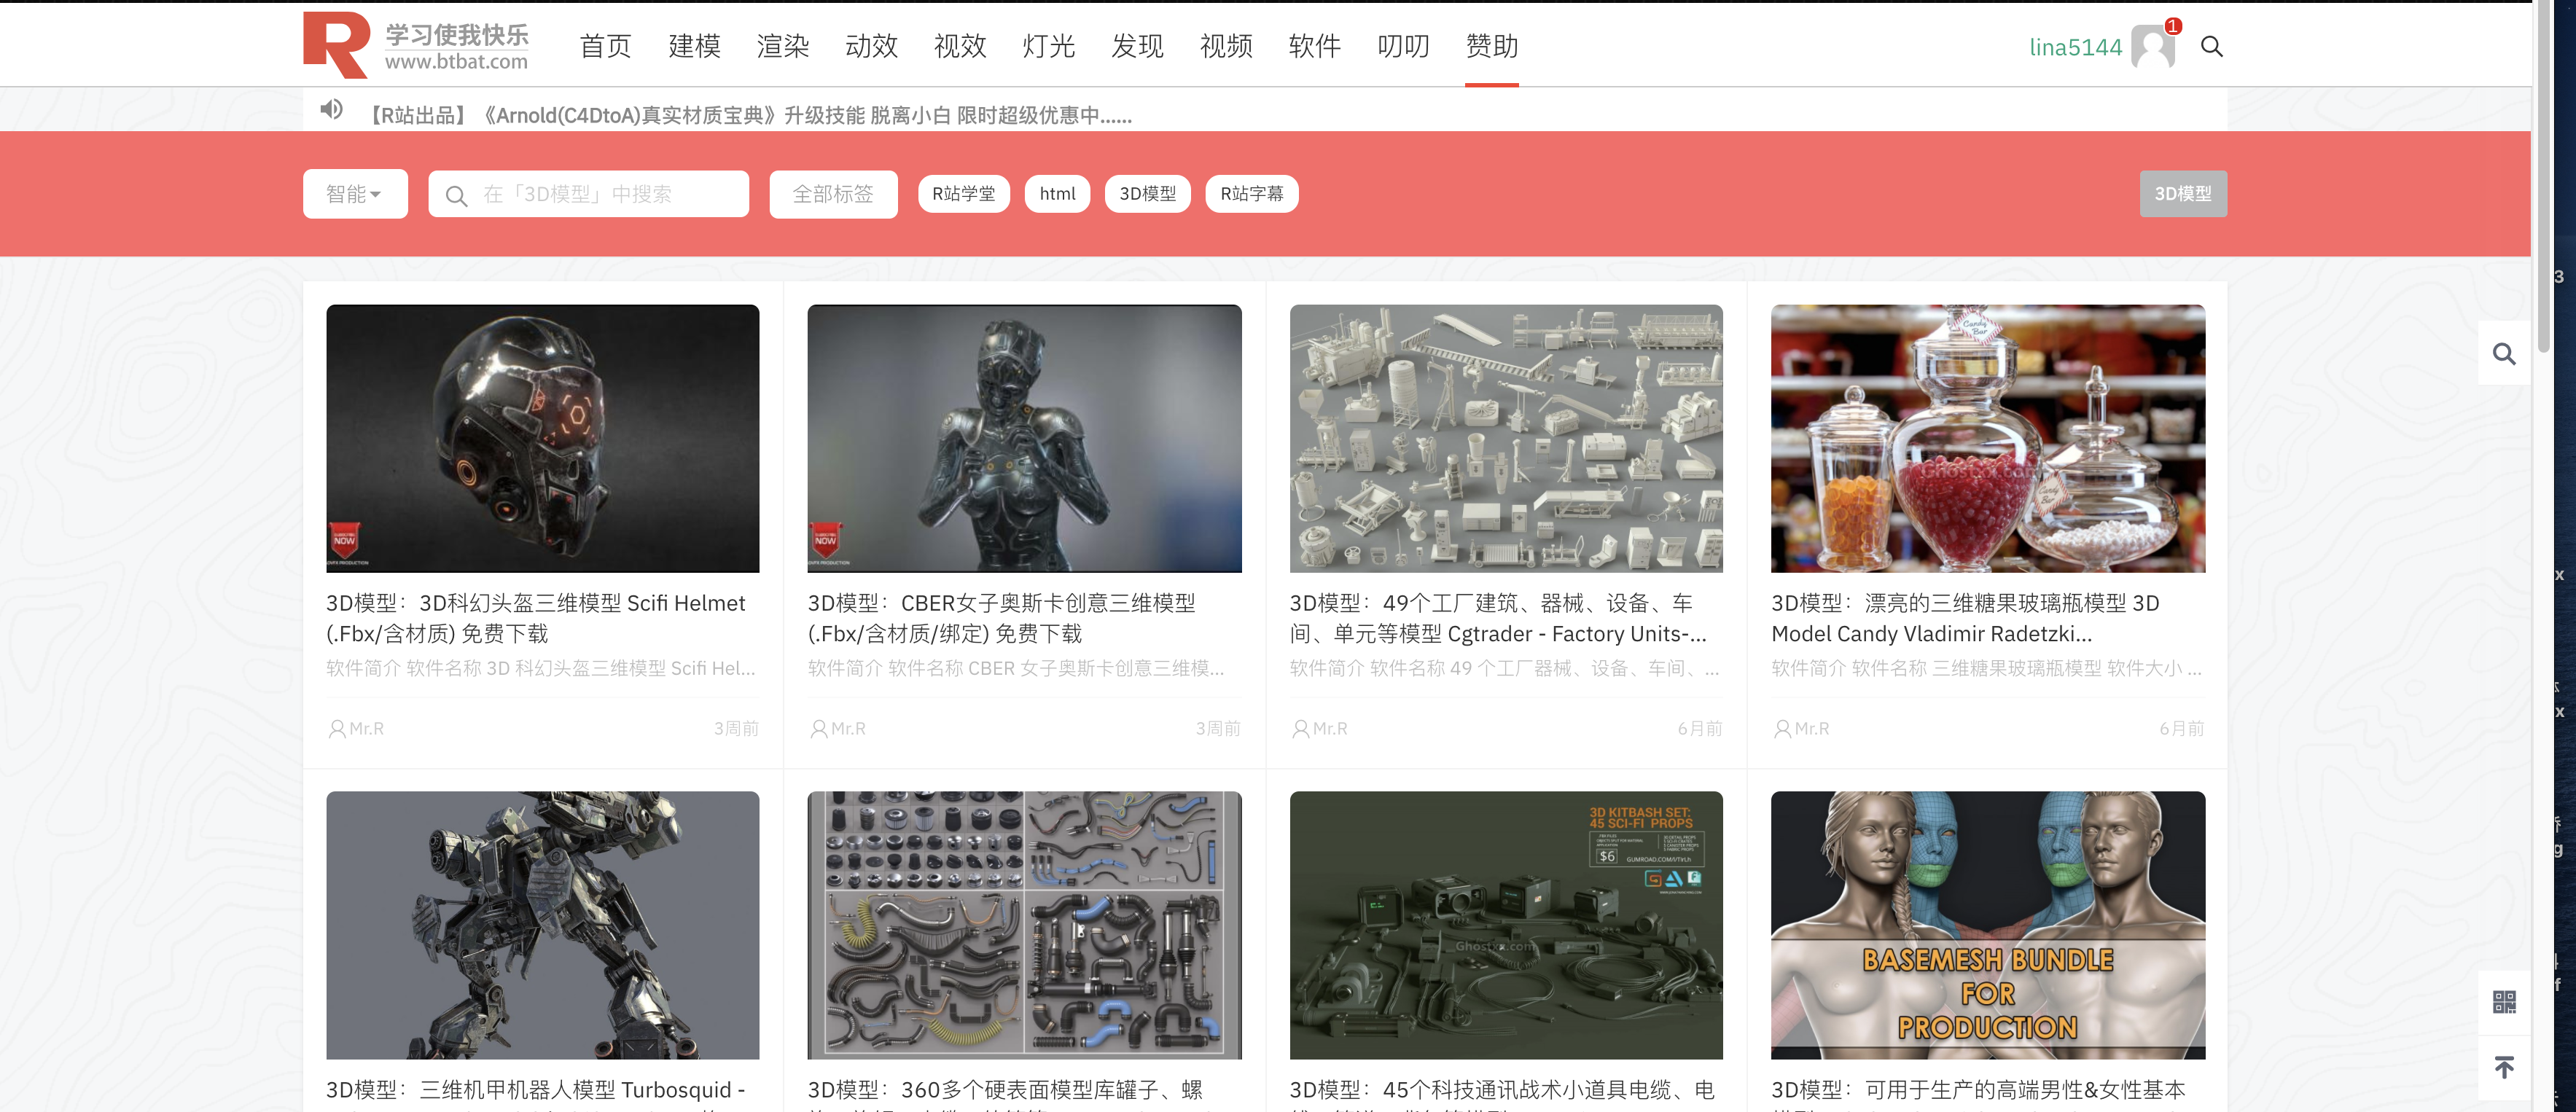
Task: Click the 6月前 timestamp on the Factory Units card
Action: click(1700, 729)
